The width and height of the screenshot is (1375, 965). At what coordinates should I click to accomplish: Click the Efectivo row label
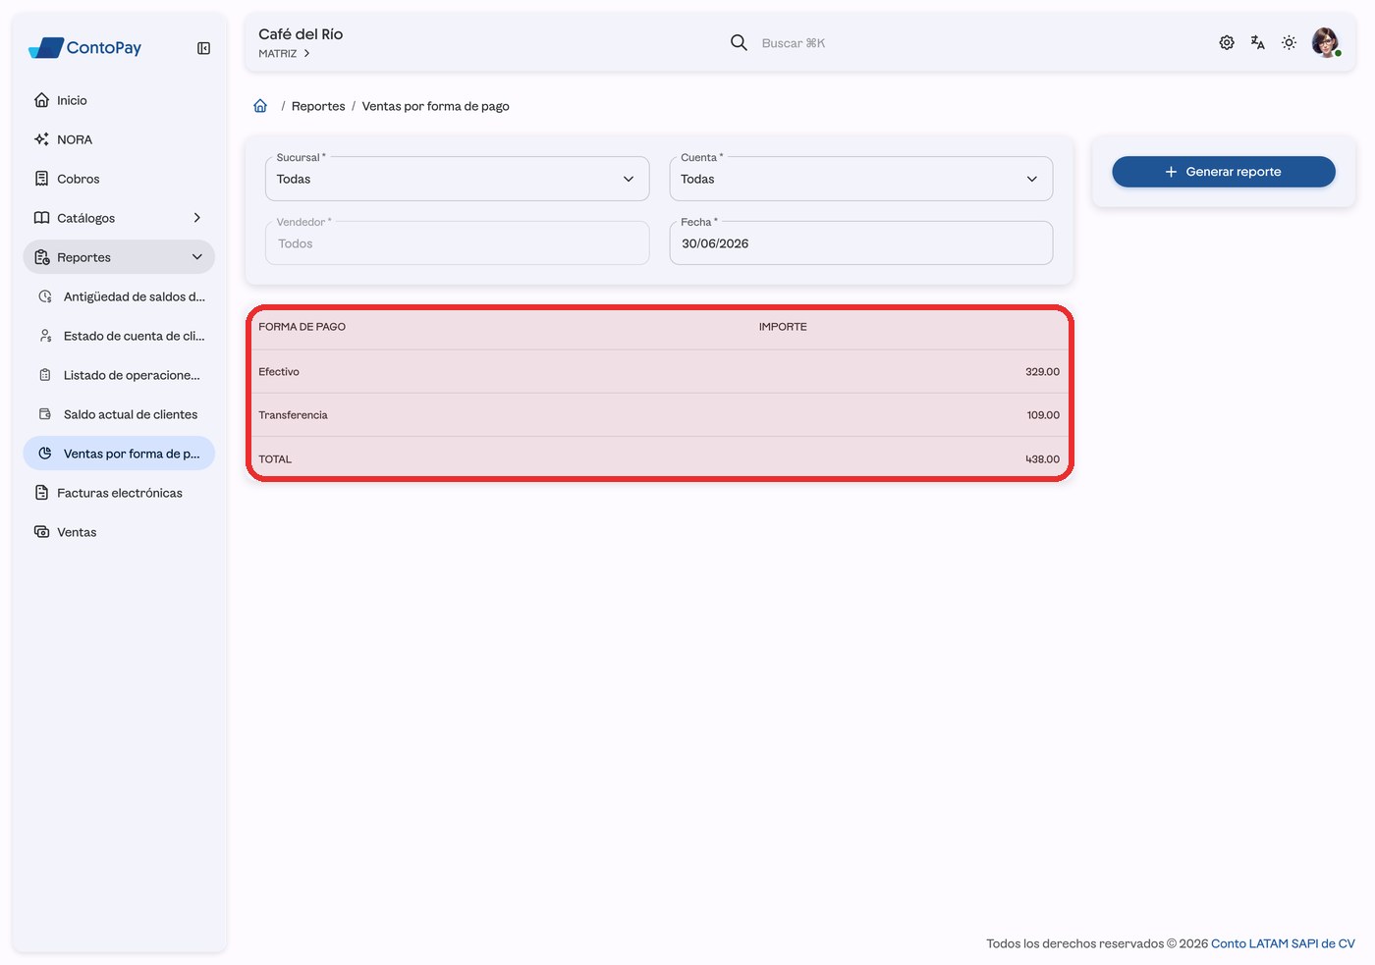pos(279,372)
